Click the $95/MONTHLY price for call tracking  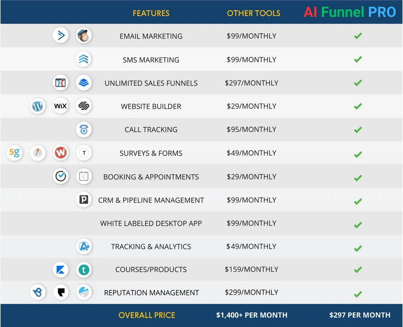point(252,129)
